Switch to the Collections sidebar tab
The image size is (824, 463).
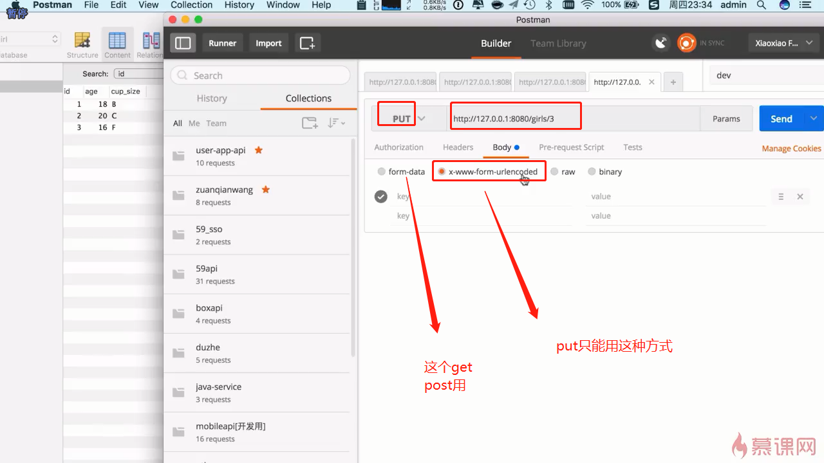(x=308, y=98)
